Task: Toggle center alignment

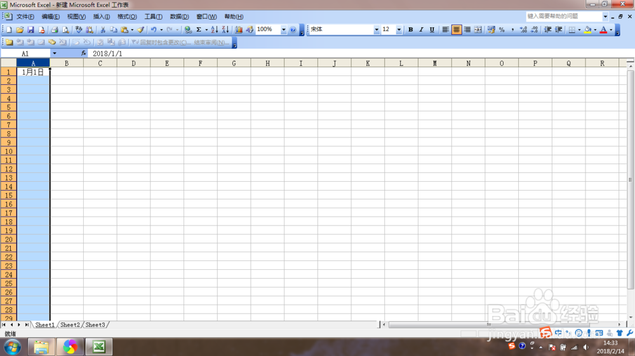Action: click(457, 30)
